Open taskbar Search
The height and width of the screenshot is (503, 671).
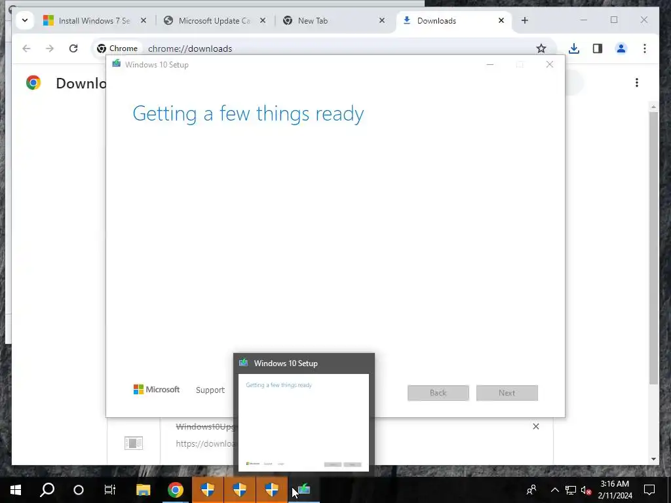47,490
